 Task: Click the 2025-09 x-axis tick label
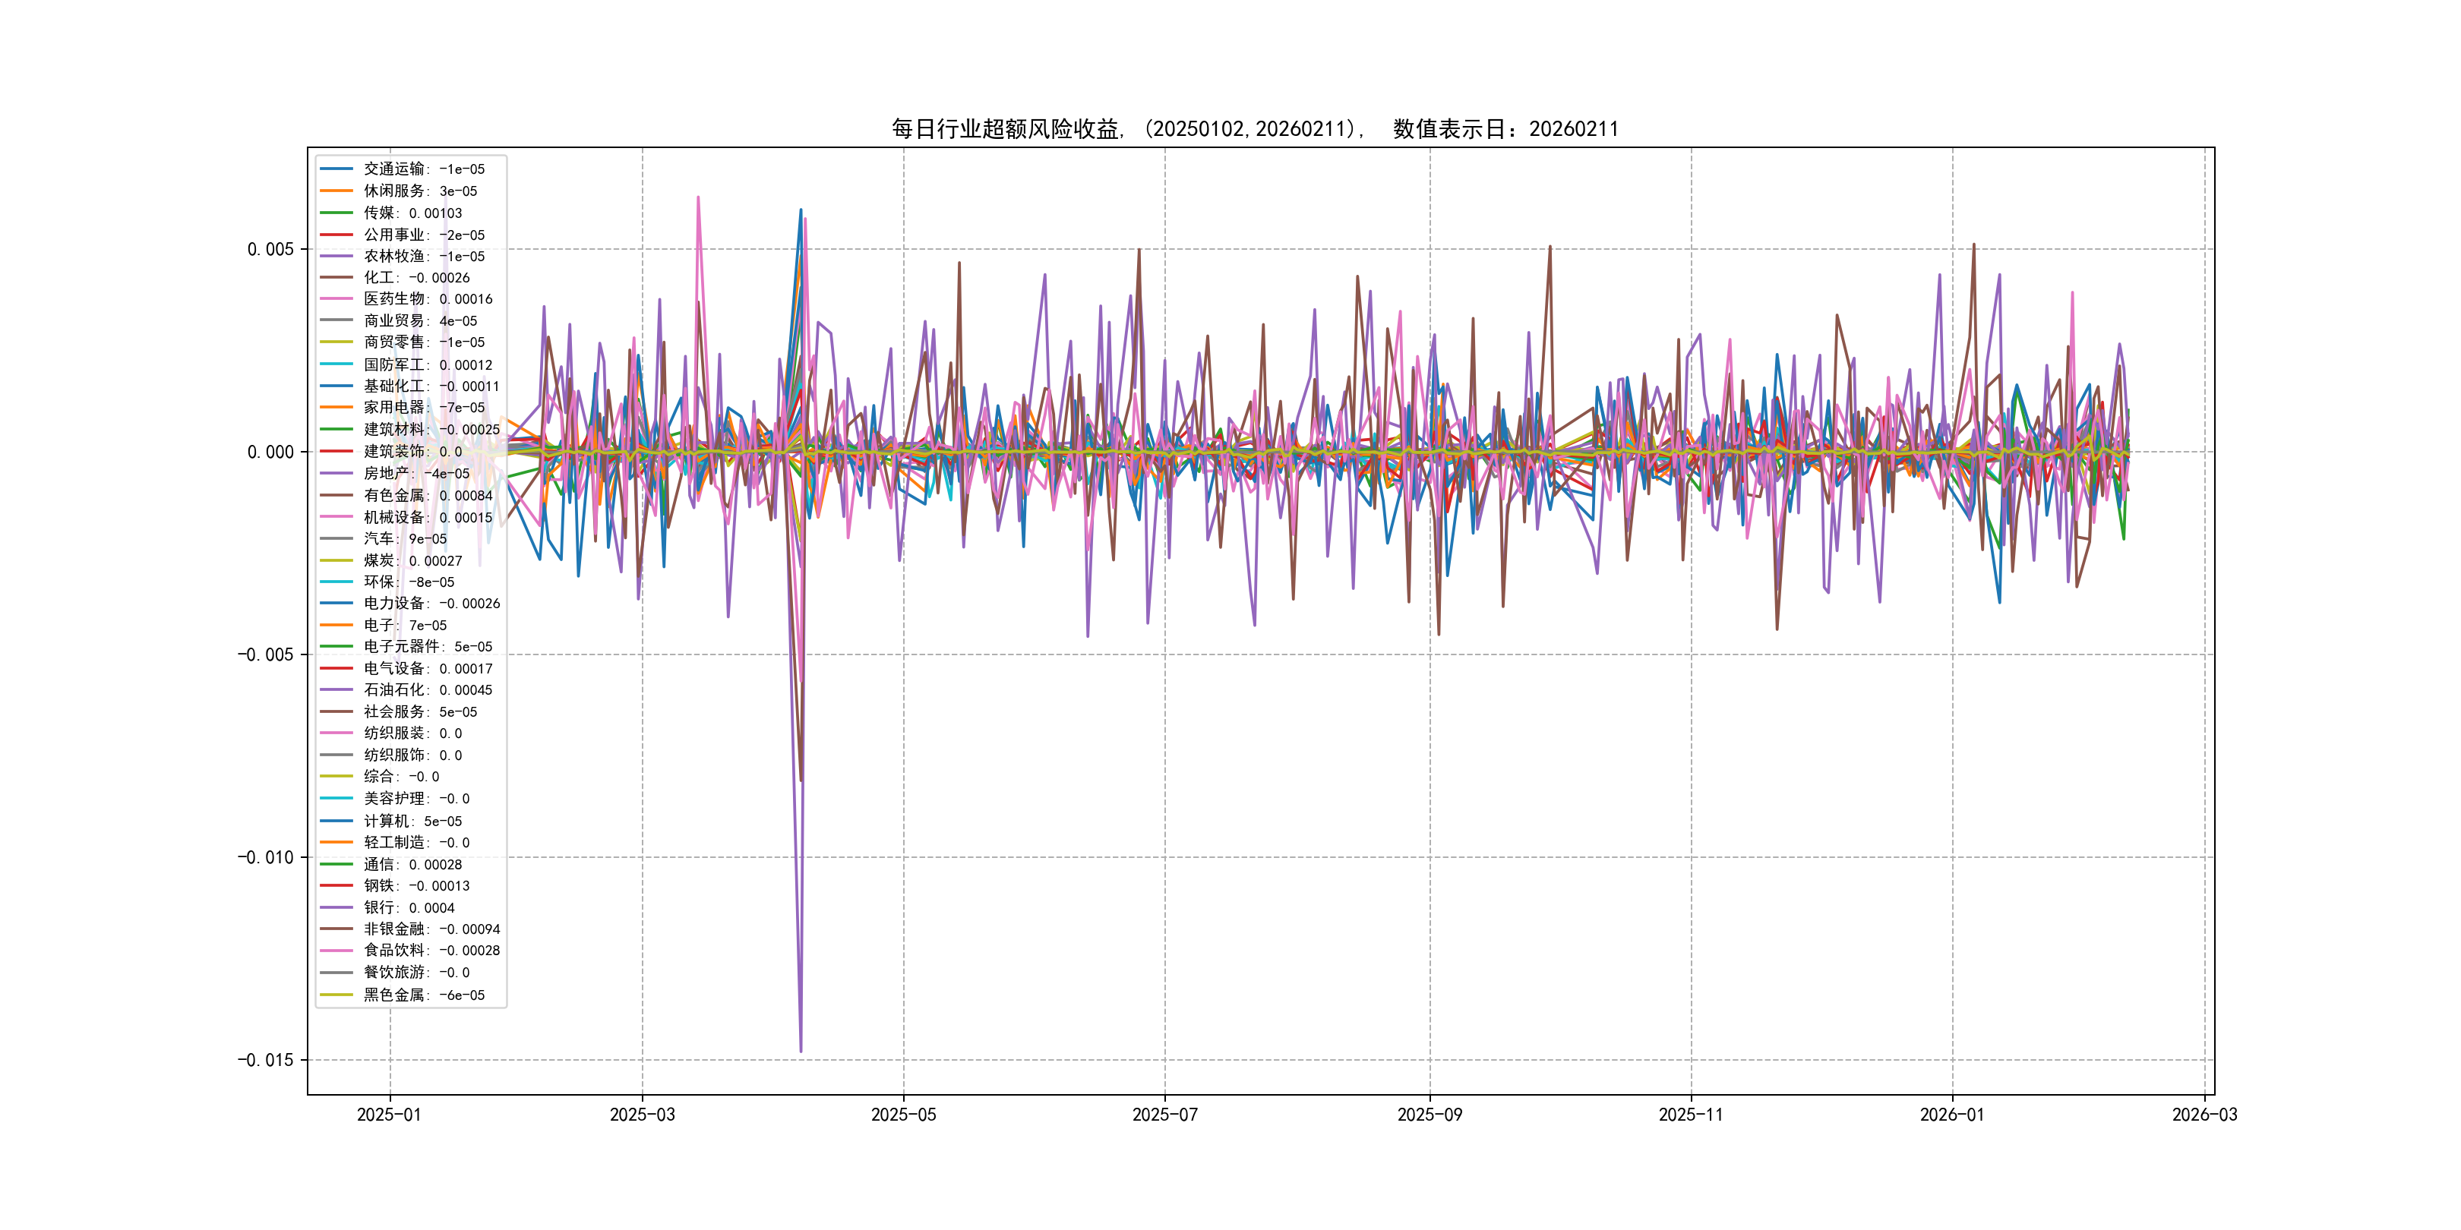(x=1430, y=1115)
